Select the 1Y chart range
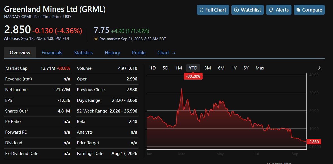This screenshot has height=164, width=333. coord(234,68)
